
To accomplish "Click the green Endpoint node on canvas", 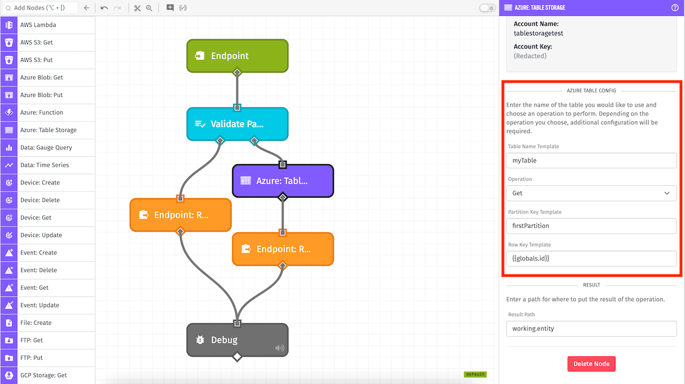I will point(237,56).
